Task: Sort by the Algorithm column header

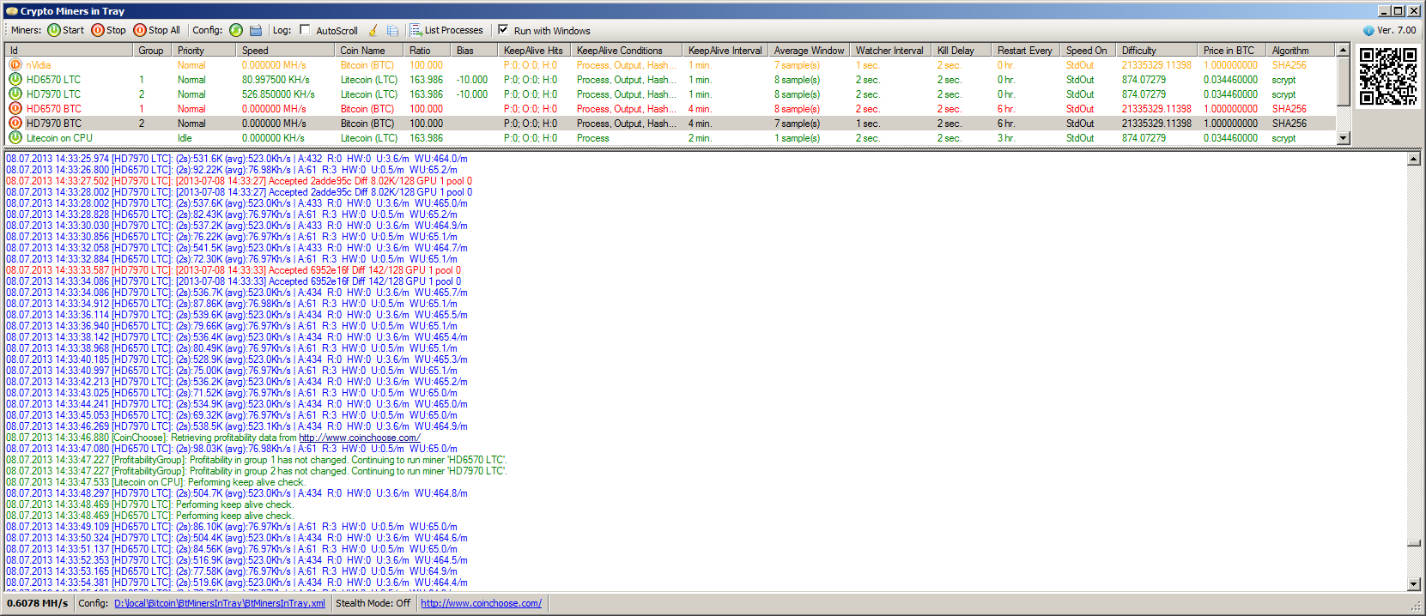Action: click(1290, 51)
